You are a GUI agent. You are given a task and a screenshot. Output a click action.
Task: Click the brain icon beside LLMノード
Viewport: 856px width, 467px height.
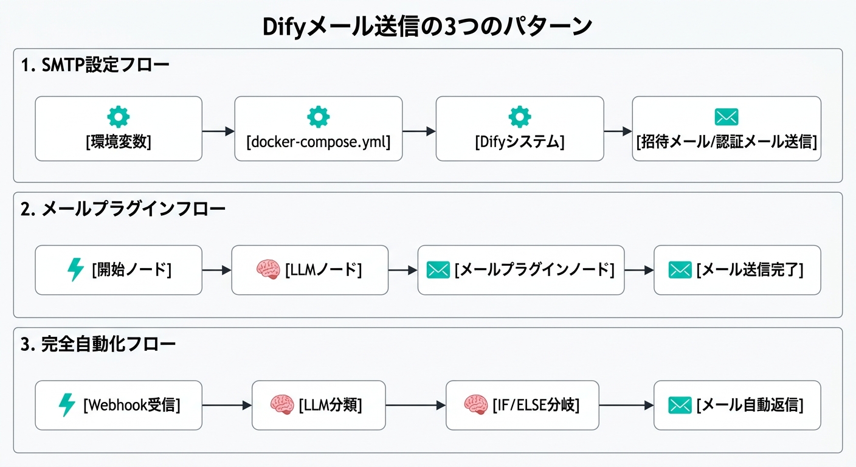(x=268, y=270)
